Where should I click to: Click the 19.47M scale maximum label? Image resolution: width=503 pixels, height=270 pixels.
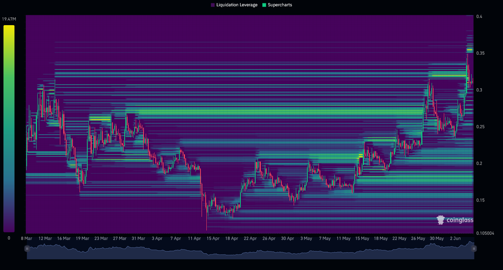(x=9, y=19)
